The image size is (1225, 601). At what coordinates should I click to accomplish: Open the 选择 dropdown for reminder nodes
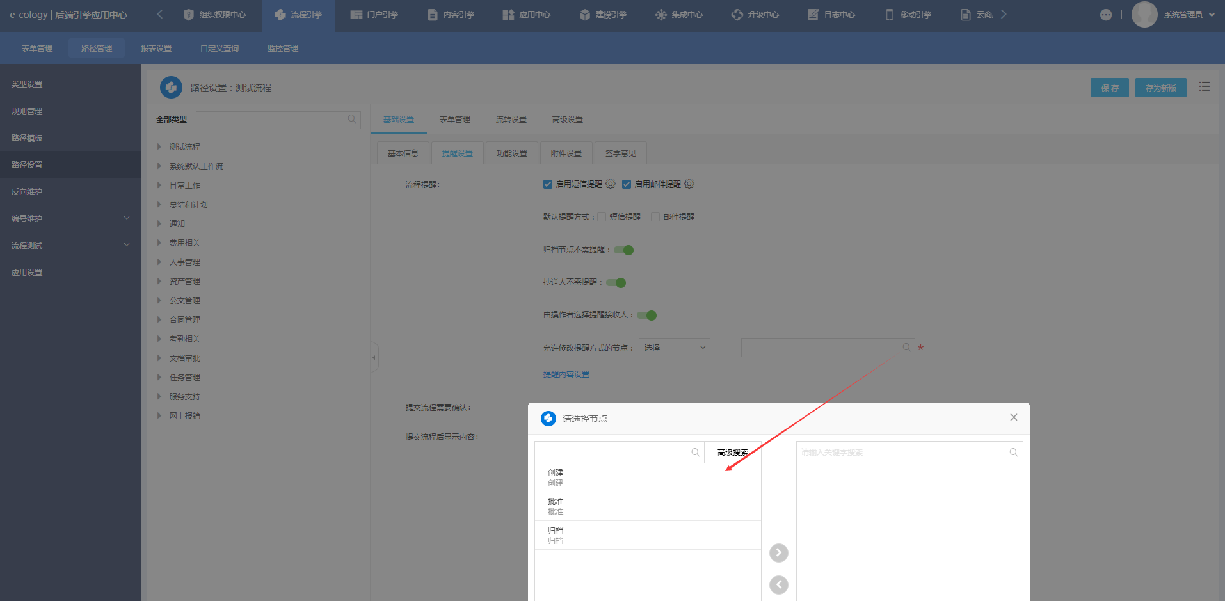(674, 348)
